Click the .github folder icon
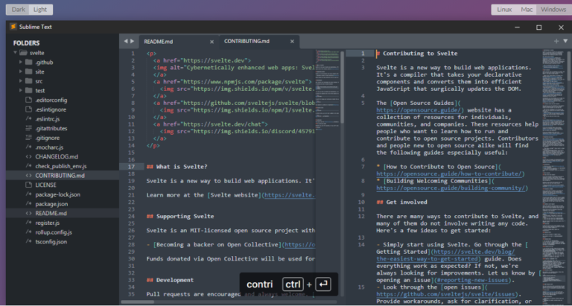Screen dimensions: 572x306 [28, 63]
